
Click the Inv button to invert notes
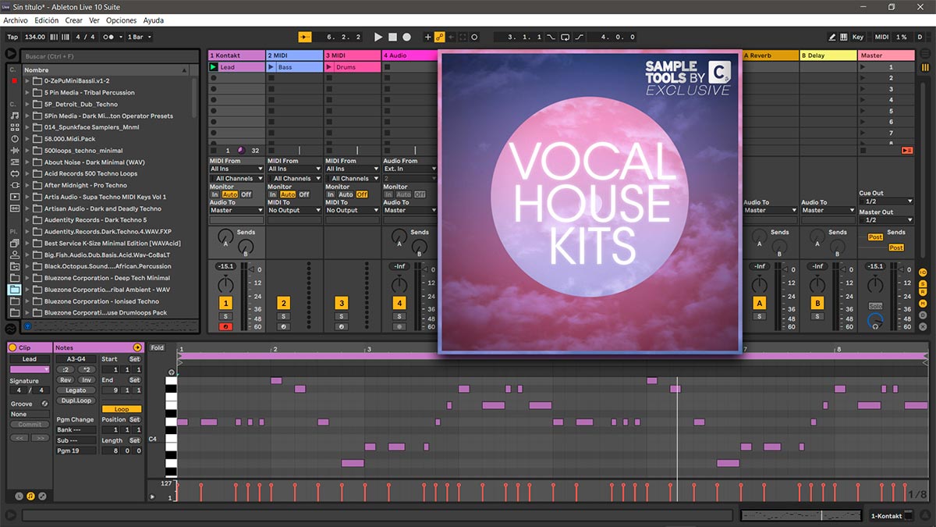point(86,380)
